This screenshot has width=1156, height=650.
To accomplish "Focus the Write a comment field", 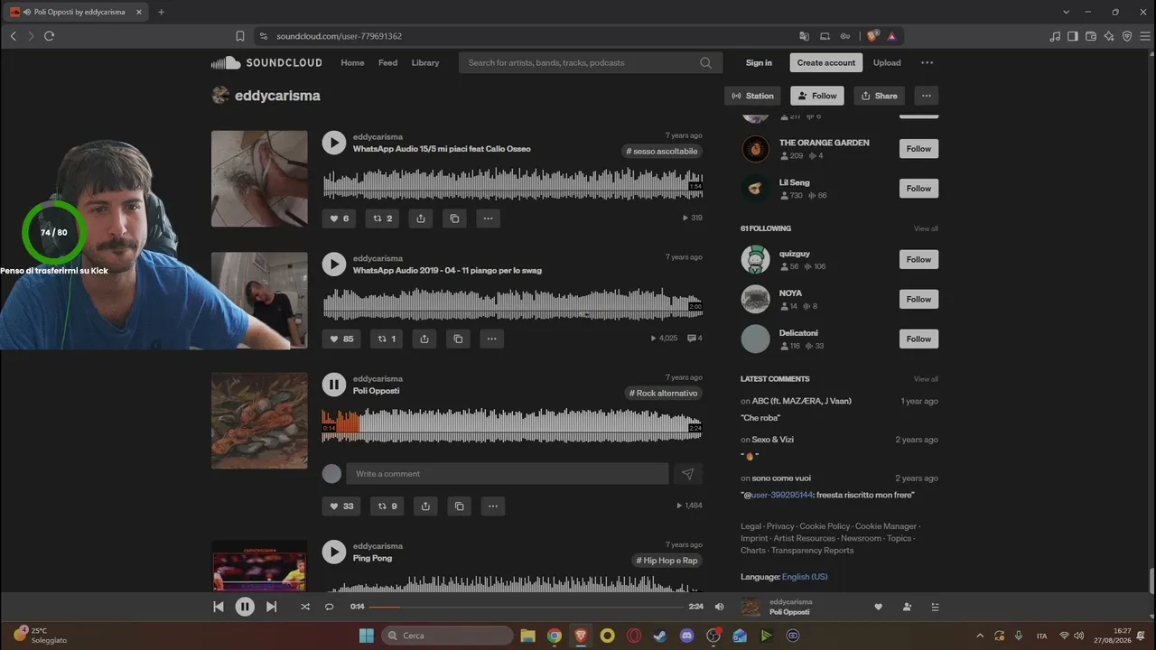I will (x=508, y=474).
